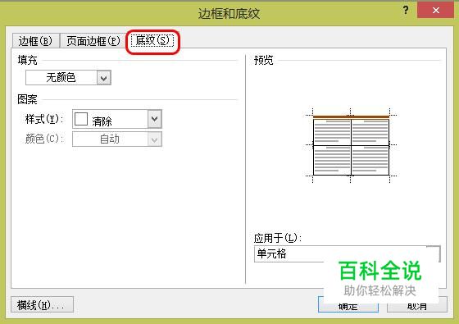Screen dimensions: 459x324
Task: Click the 应用于(L) 单元格 combo box
Action: 348,253
